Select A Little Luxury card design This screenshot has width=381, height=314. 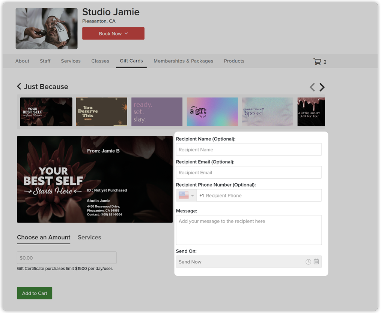(311, 112)
